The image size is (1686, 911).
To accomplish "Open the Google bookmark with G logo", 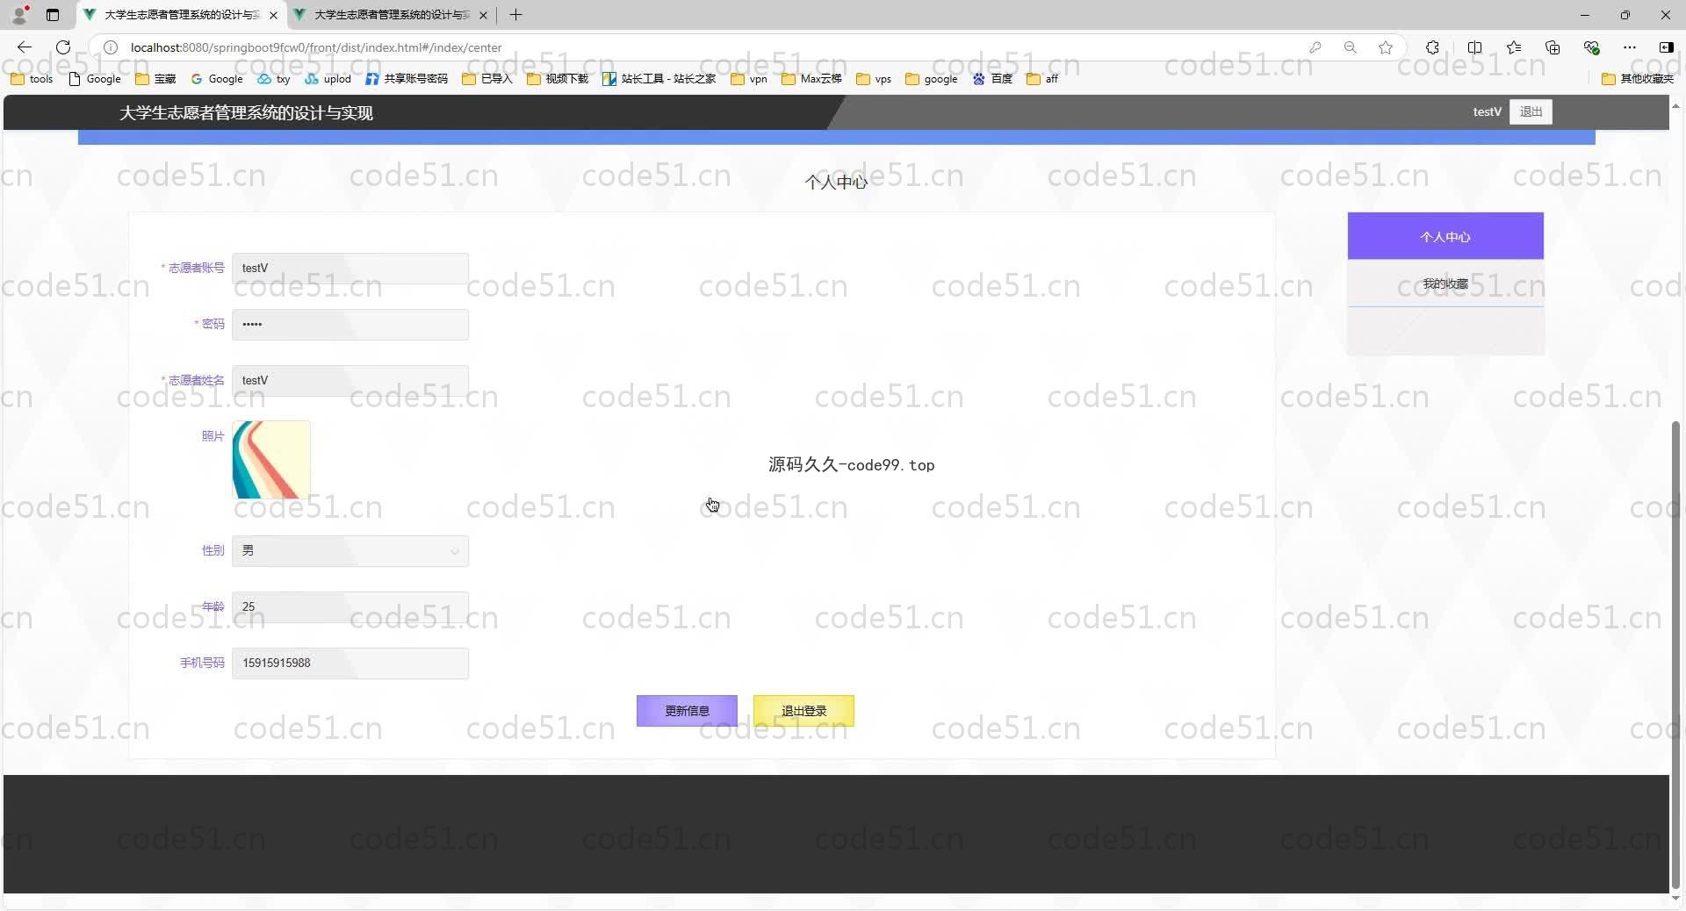I will coord(217,79).
